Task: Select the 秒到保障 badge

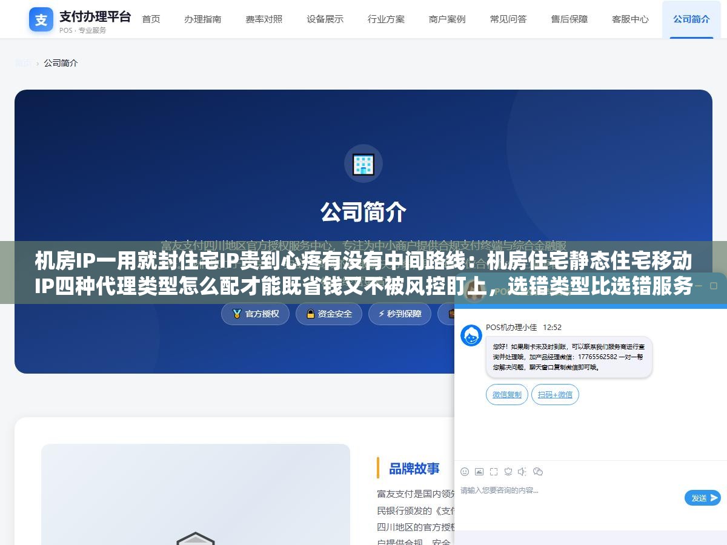Action: tap(400, 314)
